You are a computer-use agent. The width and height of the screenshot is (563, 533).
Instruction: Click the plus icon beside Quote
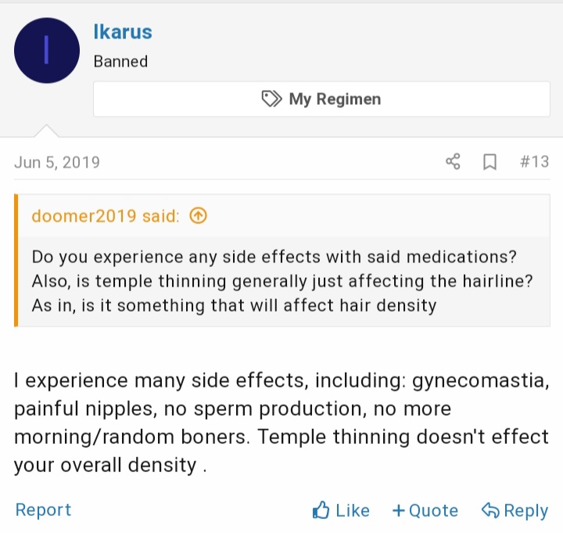click(399, 511)
